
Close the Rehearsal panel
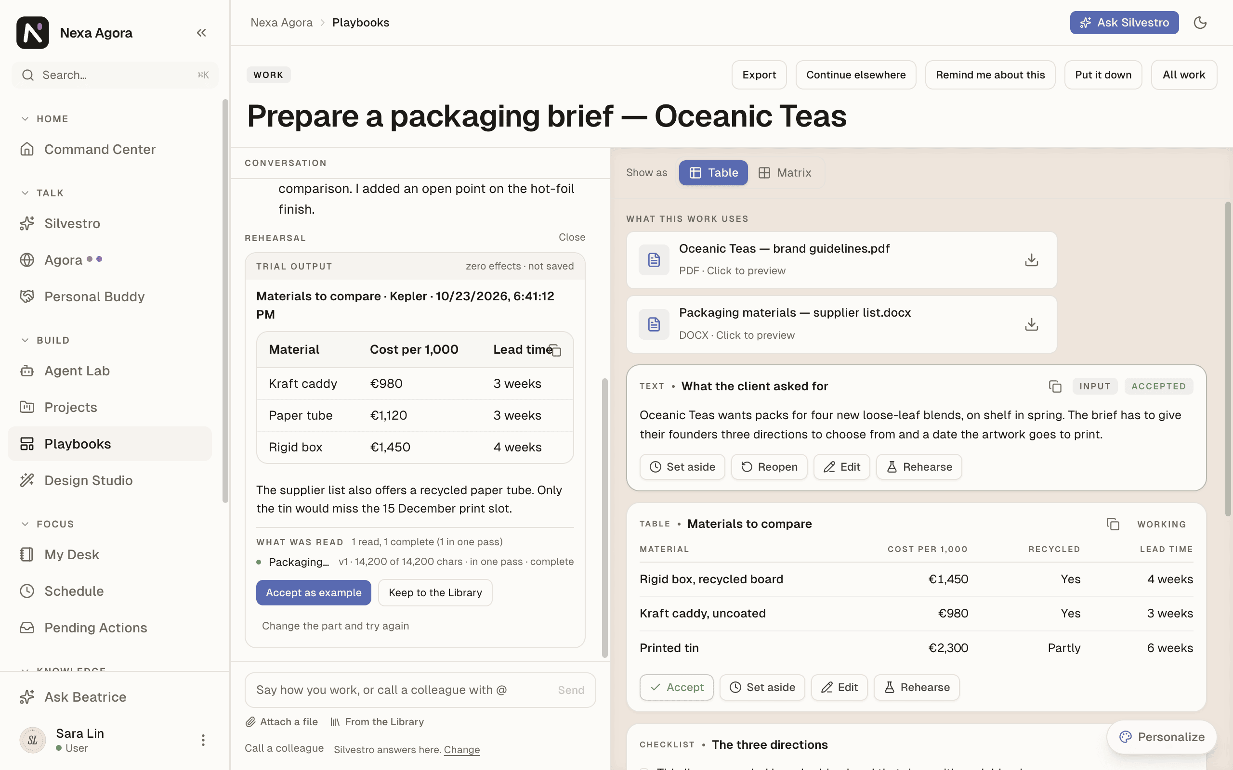pyautogui.click(x=572, y=237)
